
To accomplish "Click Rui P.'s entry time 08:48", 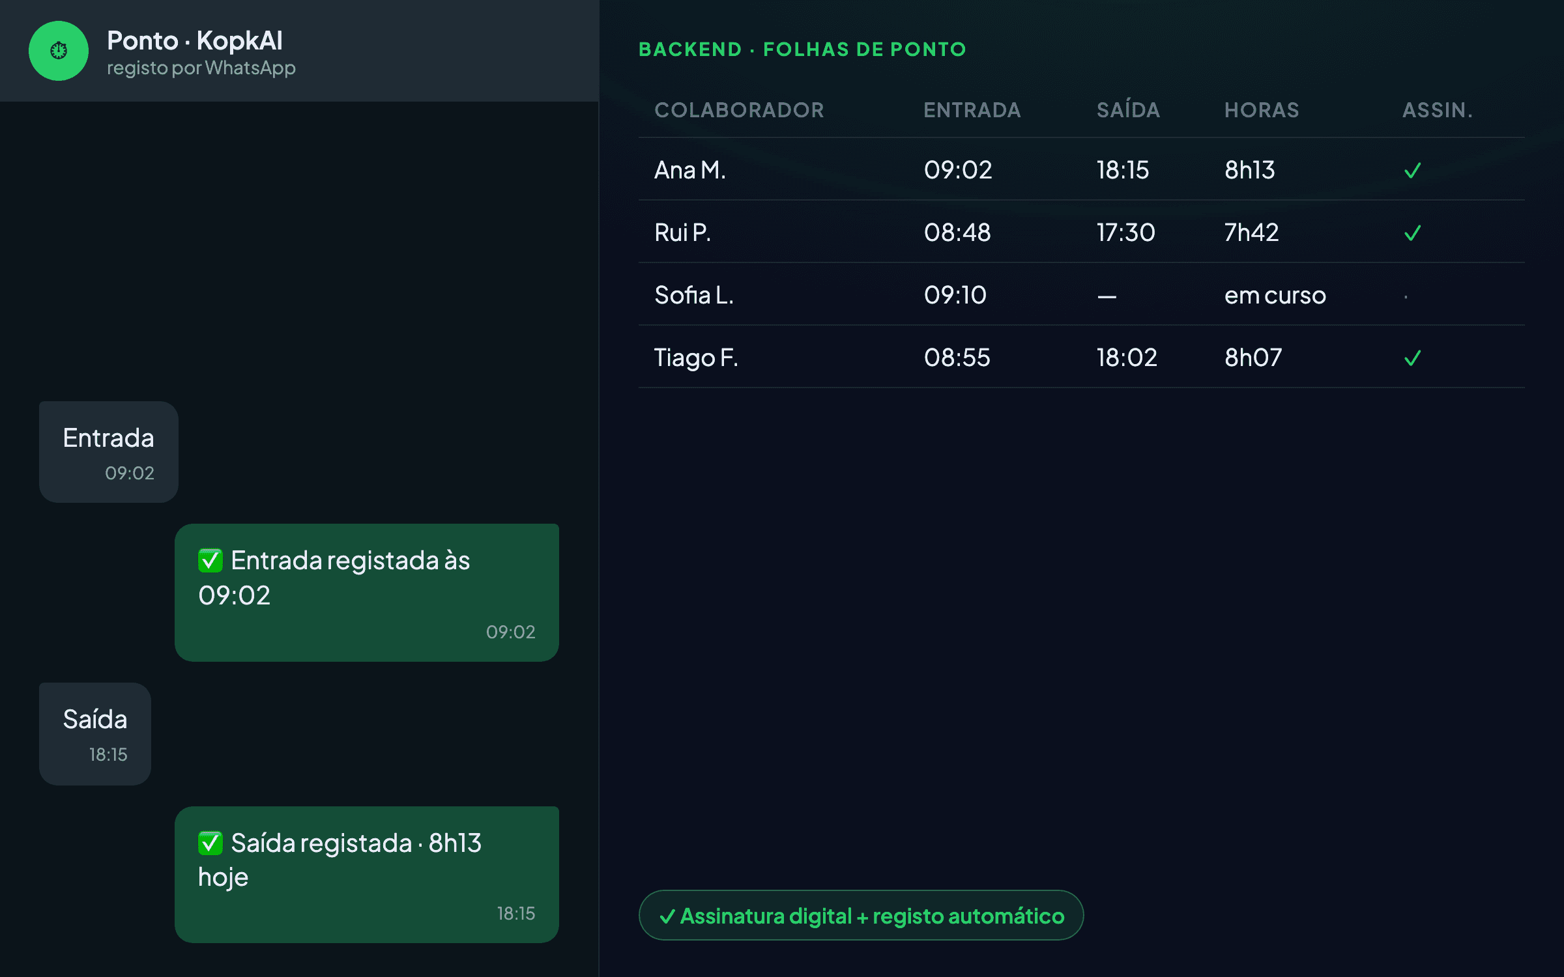I will click(x=957, y=233).
